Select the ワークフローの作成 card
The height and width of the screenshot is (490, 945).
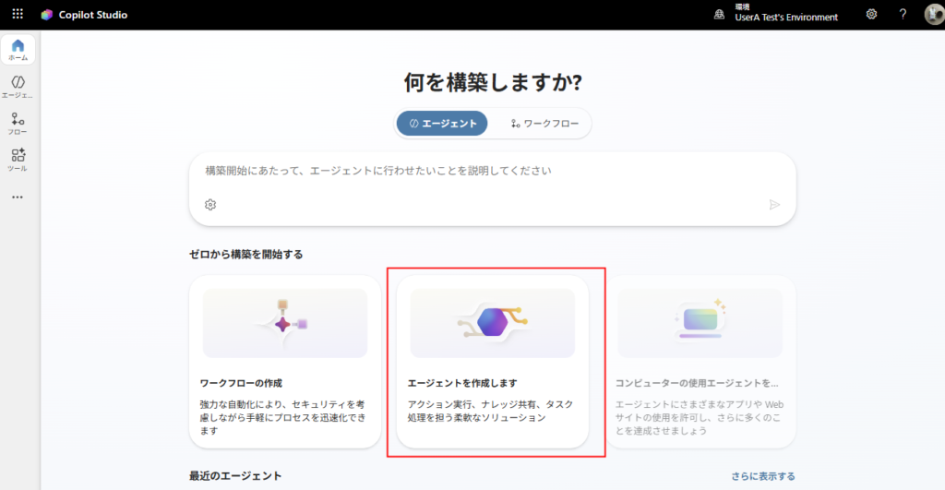coord(285,361)
